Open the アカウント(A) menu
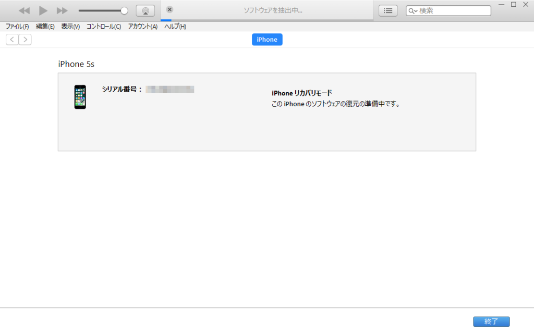The height and width of the screenshot is (335, 534). coord(143,27)
